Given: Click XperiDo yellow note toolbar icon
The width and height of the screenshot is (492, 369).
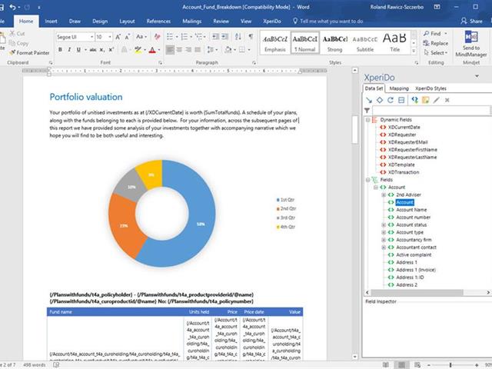Looking at the screenshot, I should pyautogui.click(x=425, y=100).
